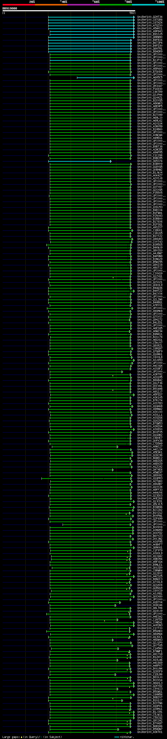167x739 pixels.
Task: Select hit UniRef100_Q144Z1
Action: tap(150, 98)
